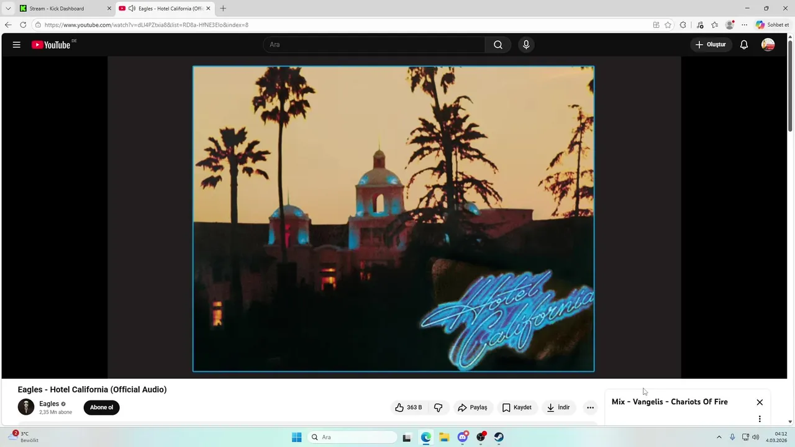The height and width of the screenshot is (447, 795).
Task: Open the Oluştur create menu
Action: [710, 45]
